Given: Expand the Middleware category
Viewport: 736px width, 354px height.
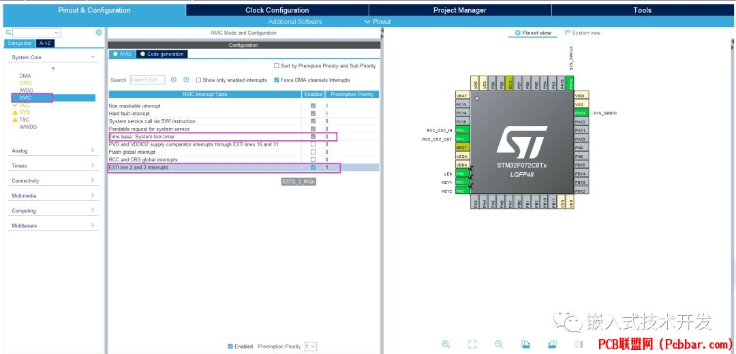Looking at the screenshot, I should click(x=93, y=225).
